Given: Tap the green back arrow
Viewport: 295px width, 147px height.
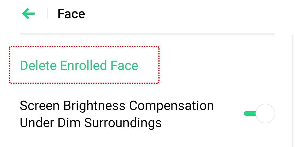Looking at the screenshot, I should pyautogui.click(x=29, y=14).
